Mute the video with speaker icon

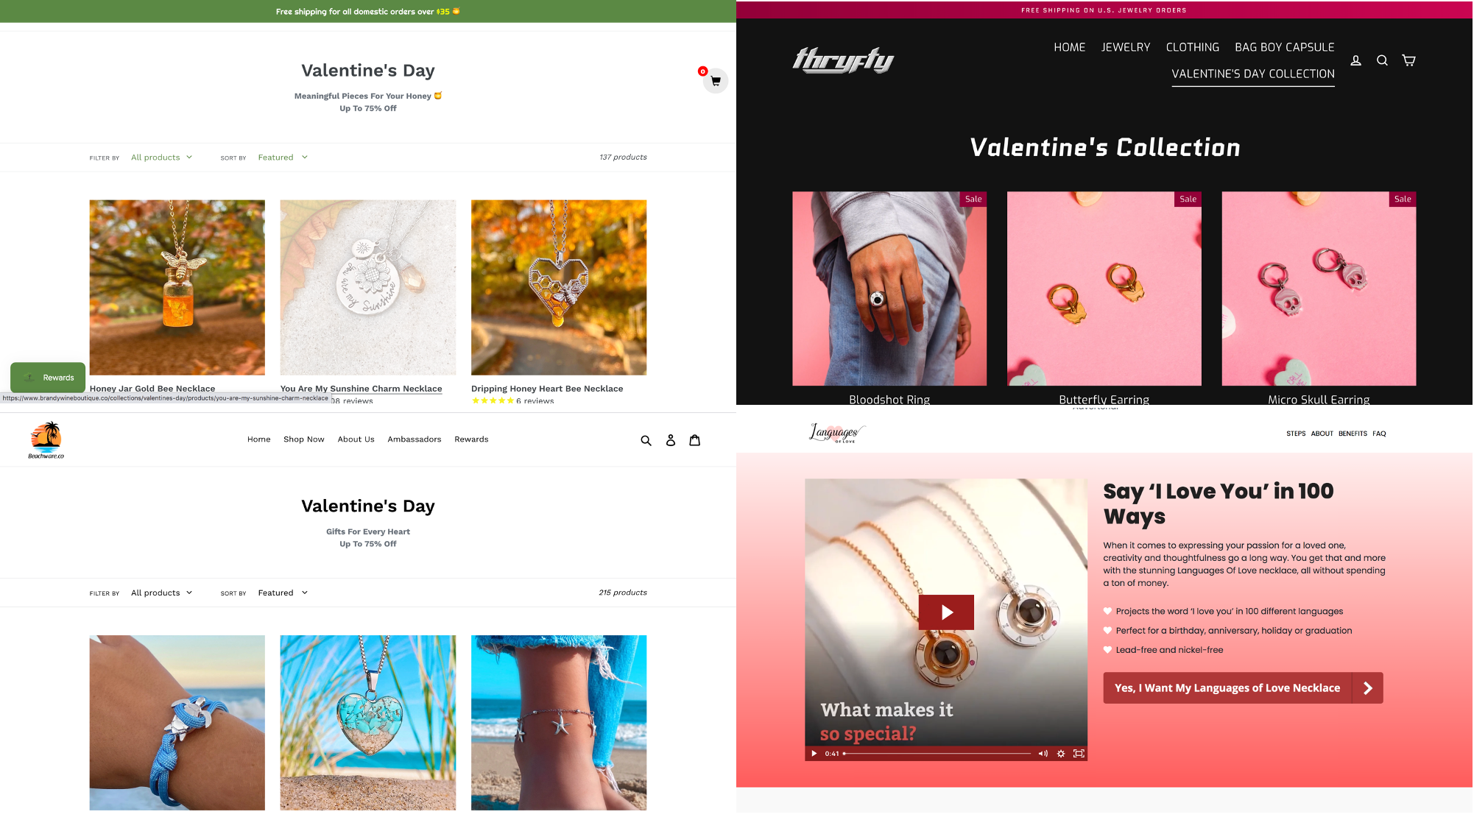coord(1043,753)
